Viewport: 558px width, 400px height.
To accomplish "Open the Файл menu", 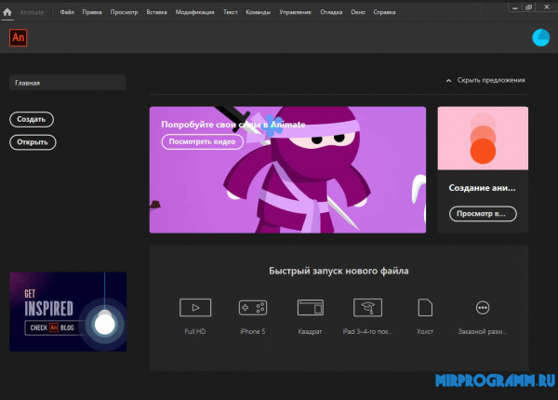I will click(67, 12).
